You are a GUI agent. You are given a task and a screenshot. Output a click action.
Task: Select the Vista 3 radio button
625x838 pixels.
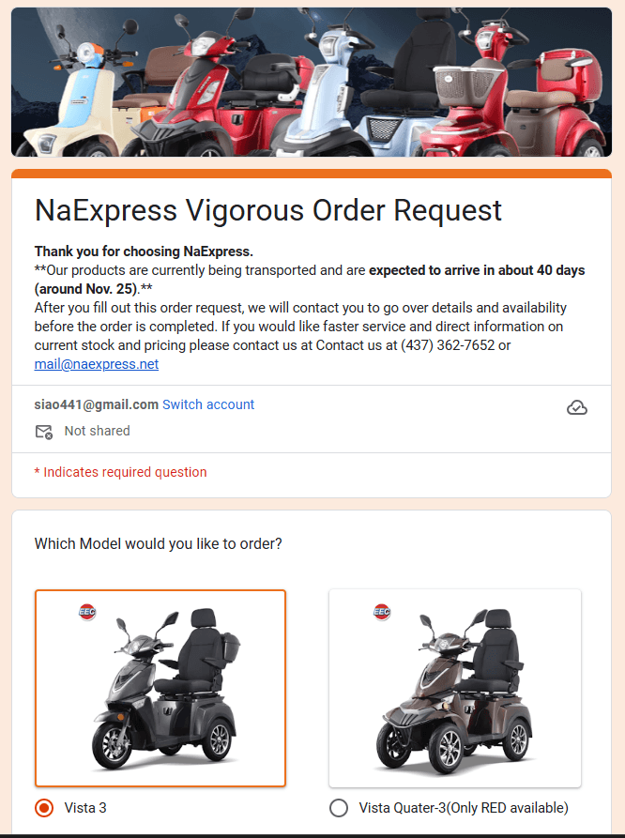[x=44, y=808]
